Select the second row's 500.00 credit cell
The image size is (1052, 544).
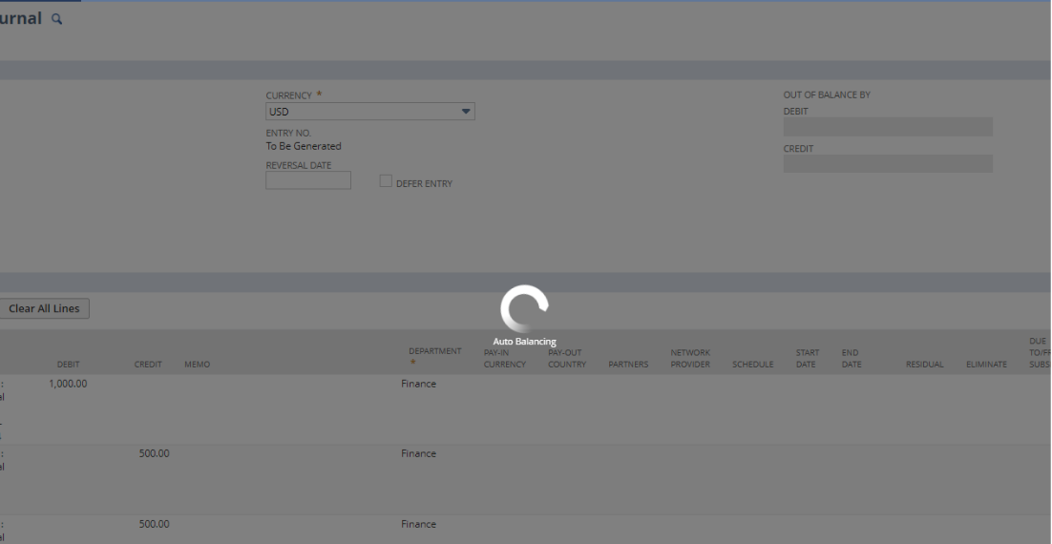click(154, 453)
